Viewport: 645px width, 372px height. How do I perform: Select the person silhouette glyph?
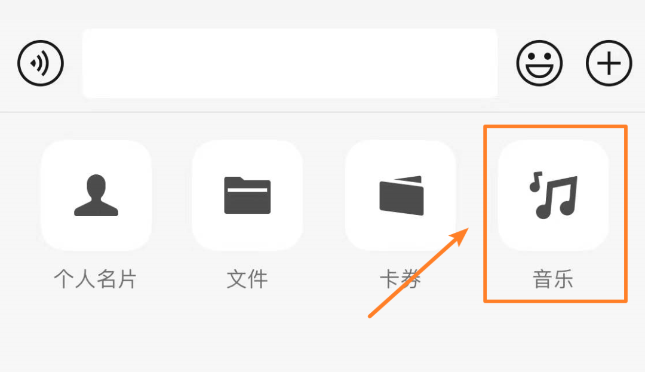[x=96, y=195]
